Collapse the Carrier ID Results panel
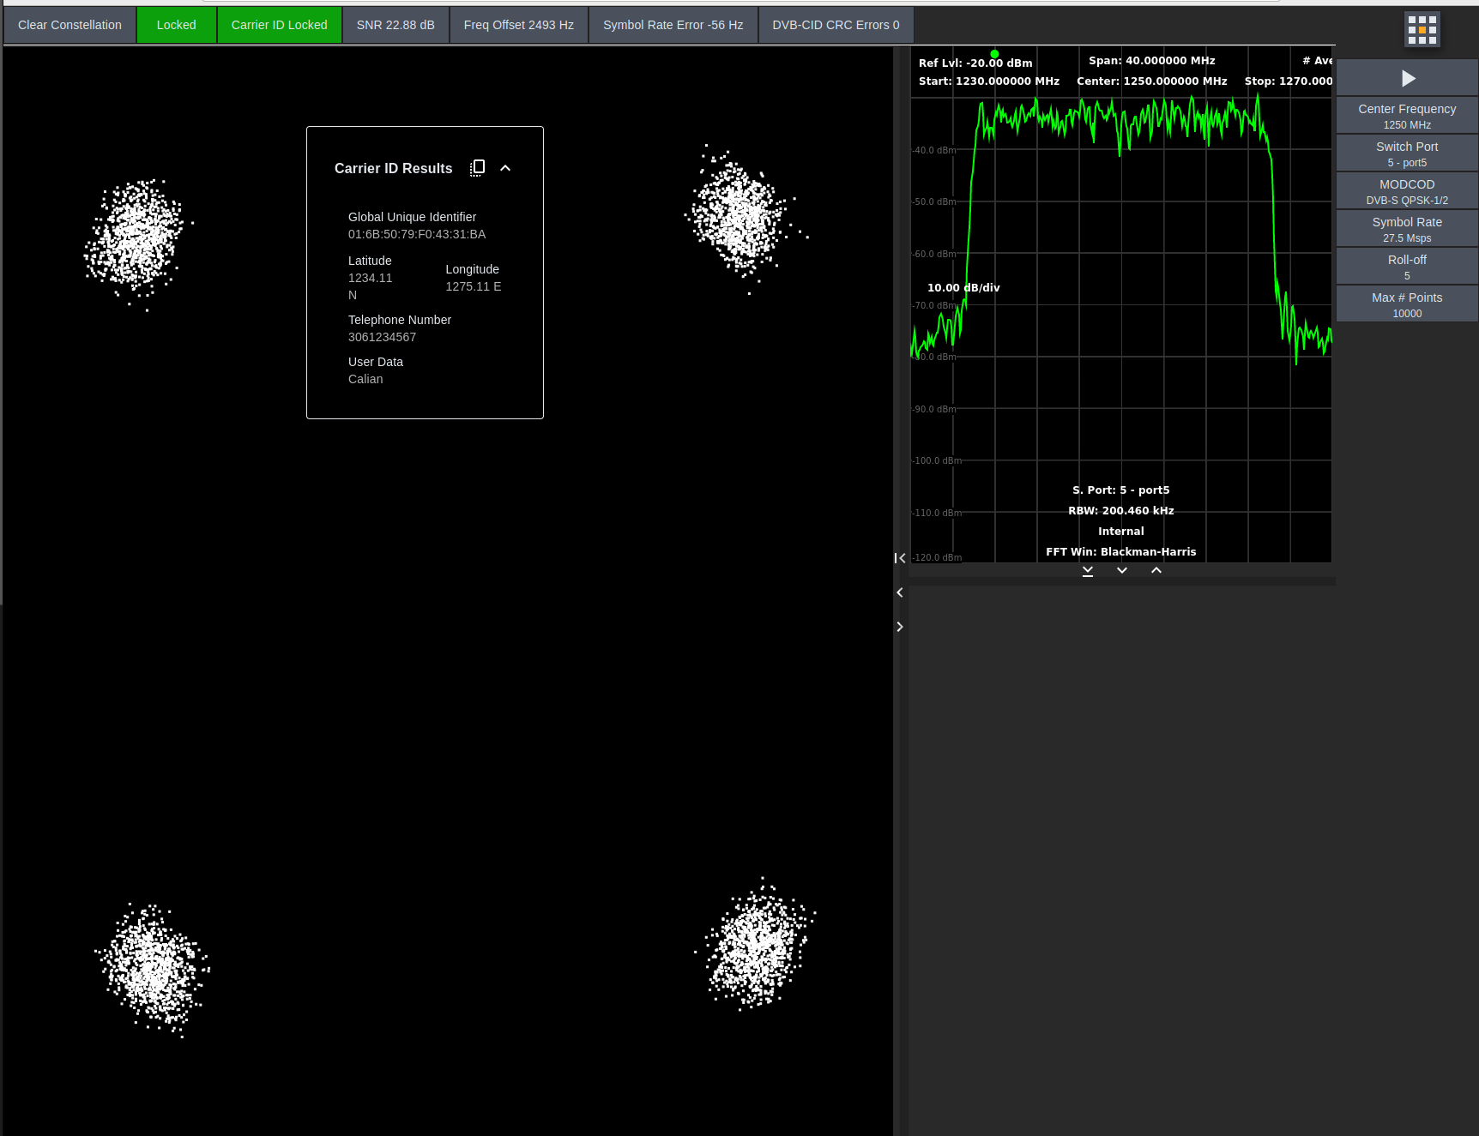The image size is (1479, 1136). click(x=505, y=168)
